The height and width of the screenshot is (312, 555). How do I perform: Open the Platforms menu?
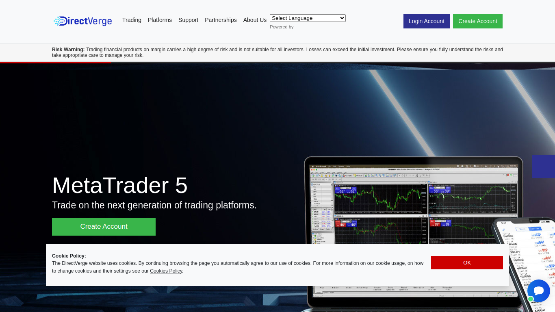point(160,20)
